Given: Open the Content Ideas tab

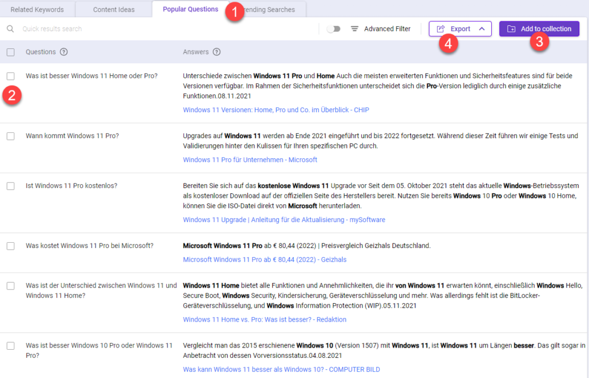Looking at the screenshot, I should pyautogui.click(x=114, y=9).
